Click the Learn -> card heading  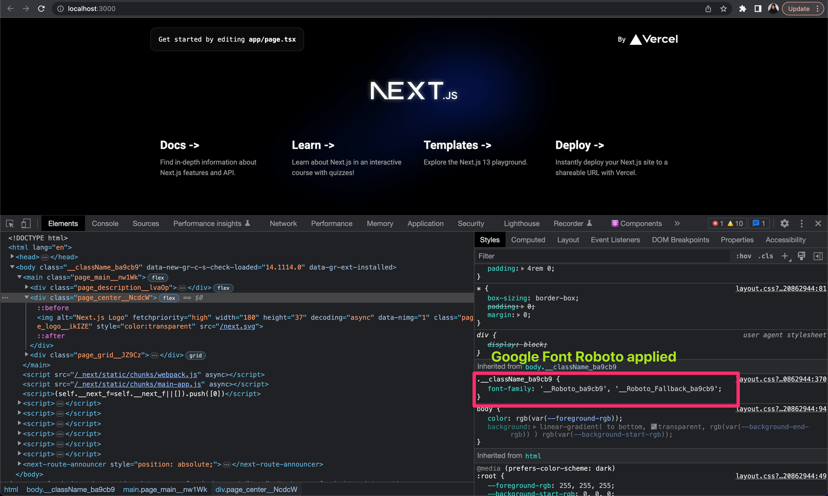coord(313,145)
